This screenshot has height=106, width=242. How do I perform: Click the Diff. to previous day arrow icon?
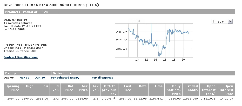(x=115, y=98)
